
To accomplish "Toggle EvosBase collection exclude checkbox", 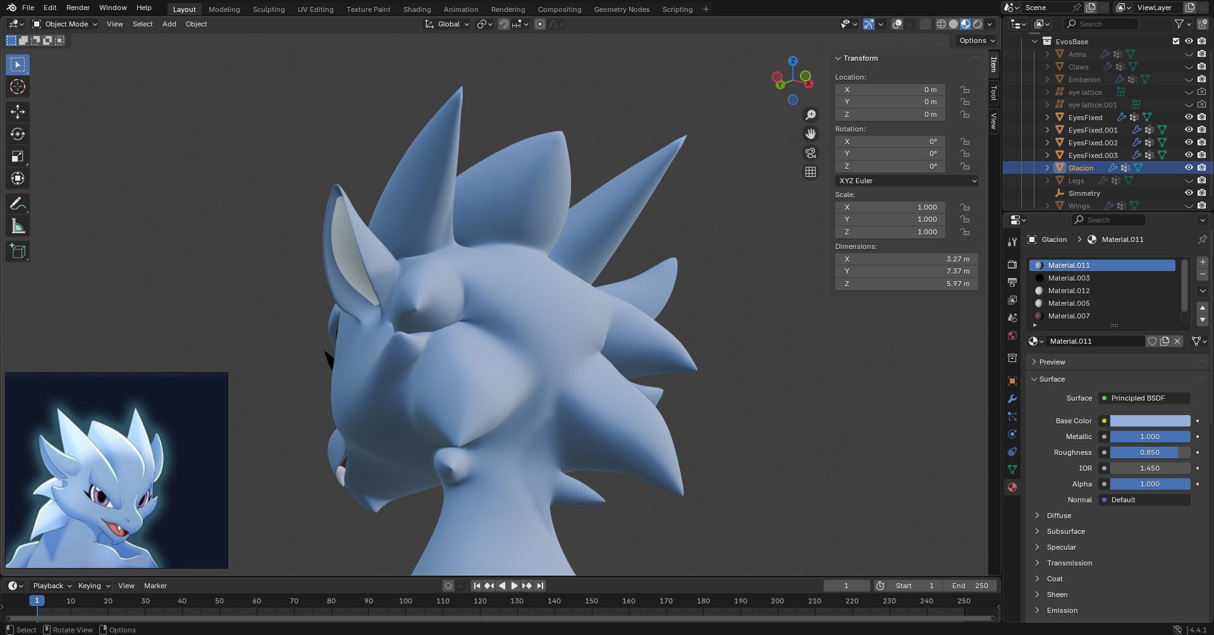I will (1176, 42).
